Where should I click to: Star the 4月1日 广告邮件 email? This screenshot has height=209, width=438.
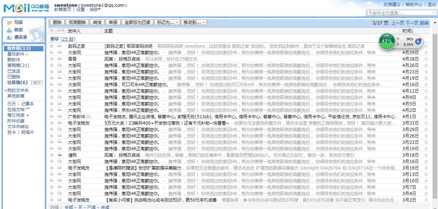click(426, 116)
